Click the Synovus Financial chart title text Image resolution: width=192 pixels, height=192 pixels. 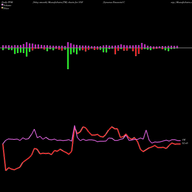[114, 2]
